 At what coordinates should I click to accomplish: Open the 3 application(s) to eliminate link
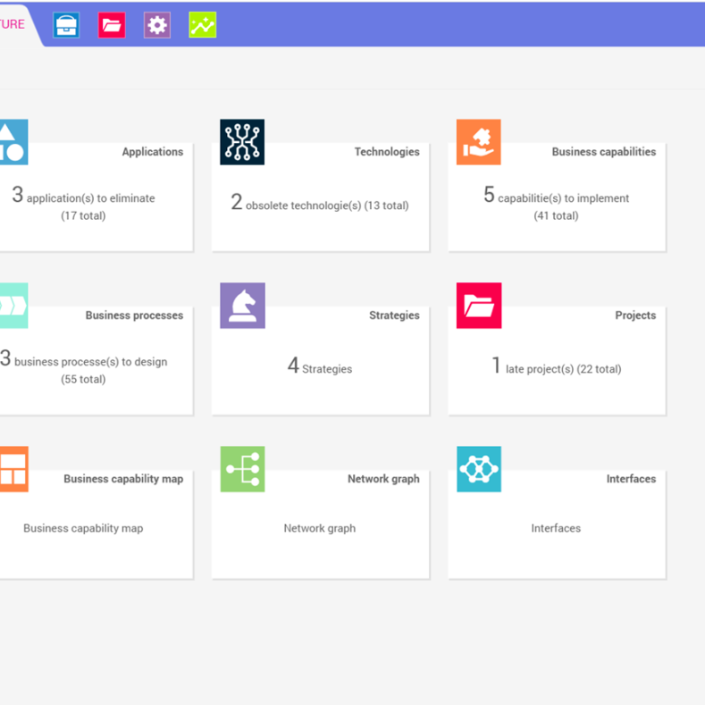pyautogui.click(x=83, y=197)
